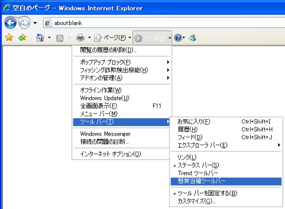Open インターネット オプション(O)
This screenshot has height=209, width=285.
[x=121, y=154]
